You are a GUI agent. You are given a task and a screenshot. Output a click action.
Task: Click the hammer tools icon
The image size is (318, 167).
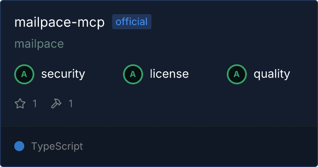56,104
